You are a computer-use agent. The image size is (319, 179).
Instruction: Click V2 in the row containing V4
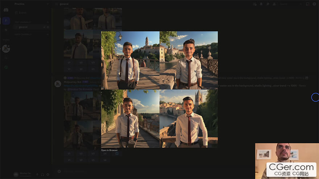click(x=81, y=160)
